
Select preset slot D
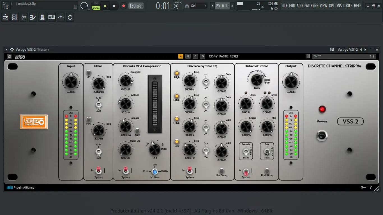pos(203,56)
